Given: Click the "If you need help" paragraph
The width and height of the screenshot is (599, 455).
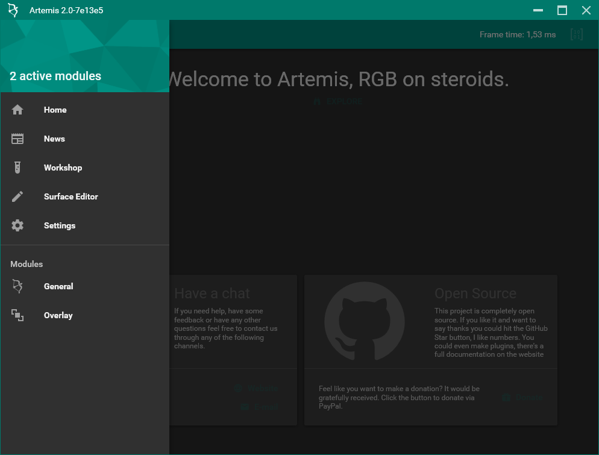Looking at the screenshot, I should tap(226, 328).
